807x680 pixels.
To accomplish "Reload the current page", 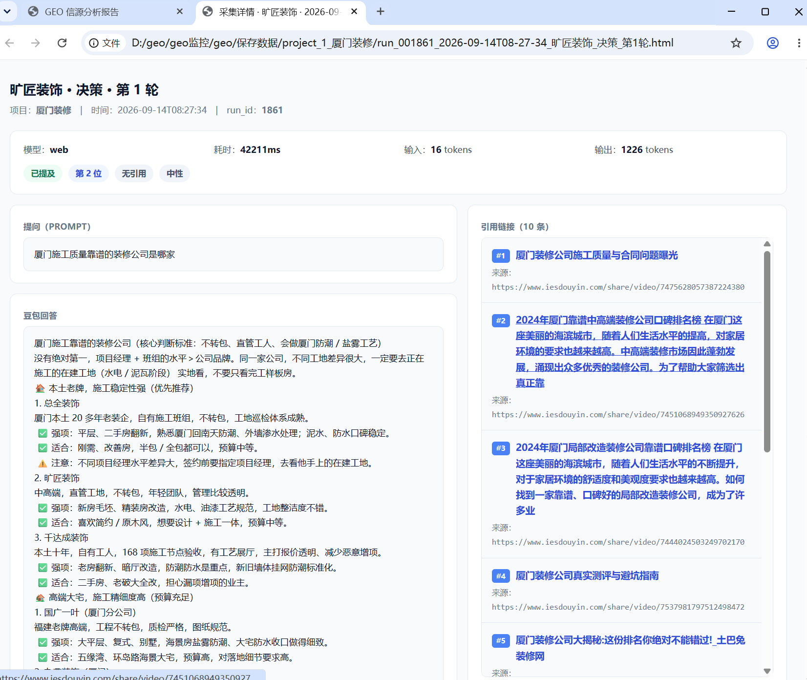I will tap(62, 43).
